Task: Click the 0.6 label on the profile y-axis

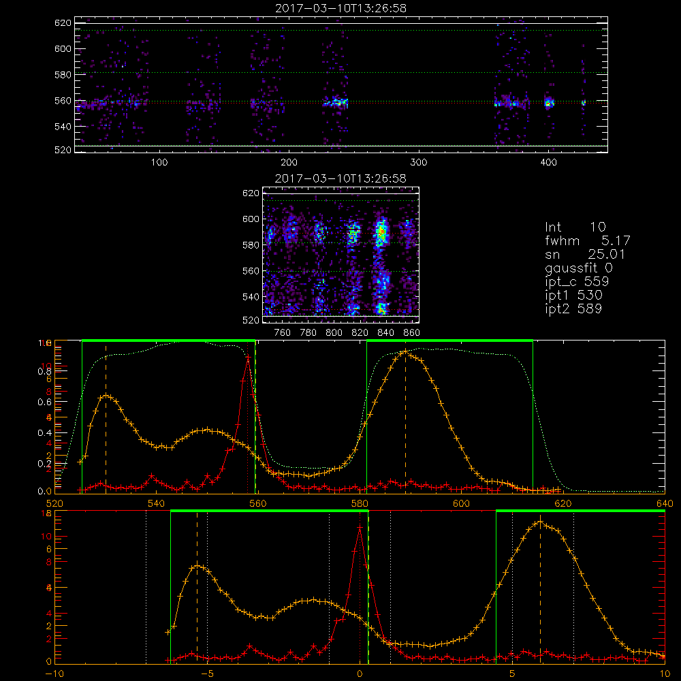Action: (x=44, y=402)
